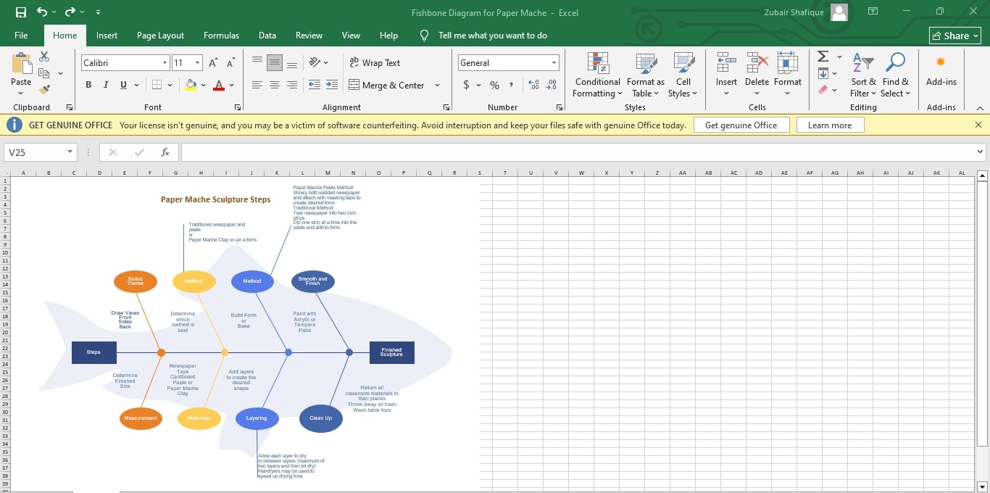Open the Font Color swatch
The height and width of the screenshot is (493, 990).
click(219, 85)
